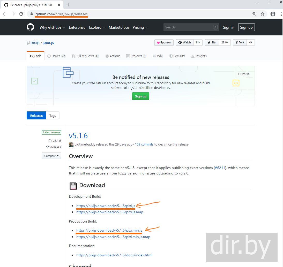Open Chrome's three-dot menu

pyautogui.click(x=281, y=14)
